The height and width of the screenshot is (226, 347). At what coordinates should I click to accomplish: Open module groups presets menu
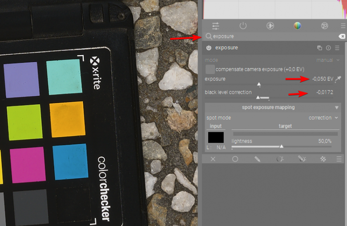click(343, 26)
